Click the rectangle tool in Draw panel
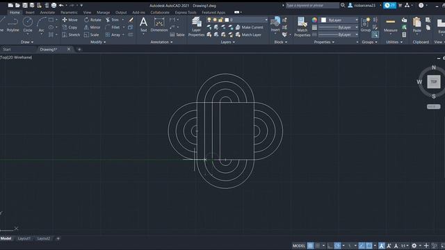 point(51,20)
